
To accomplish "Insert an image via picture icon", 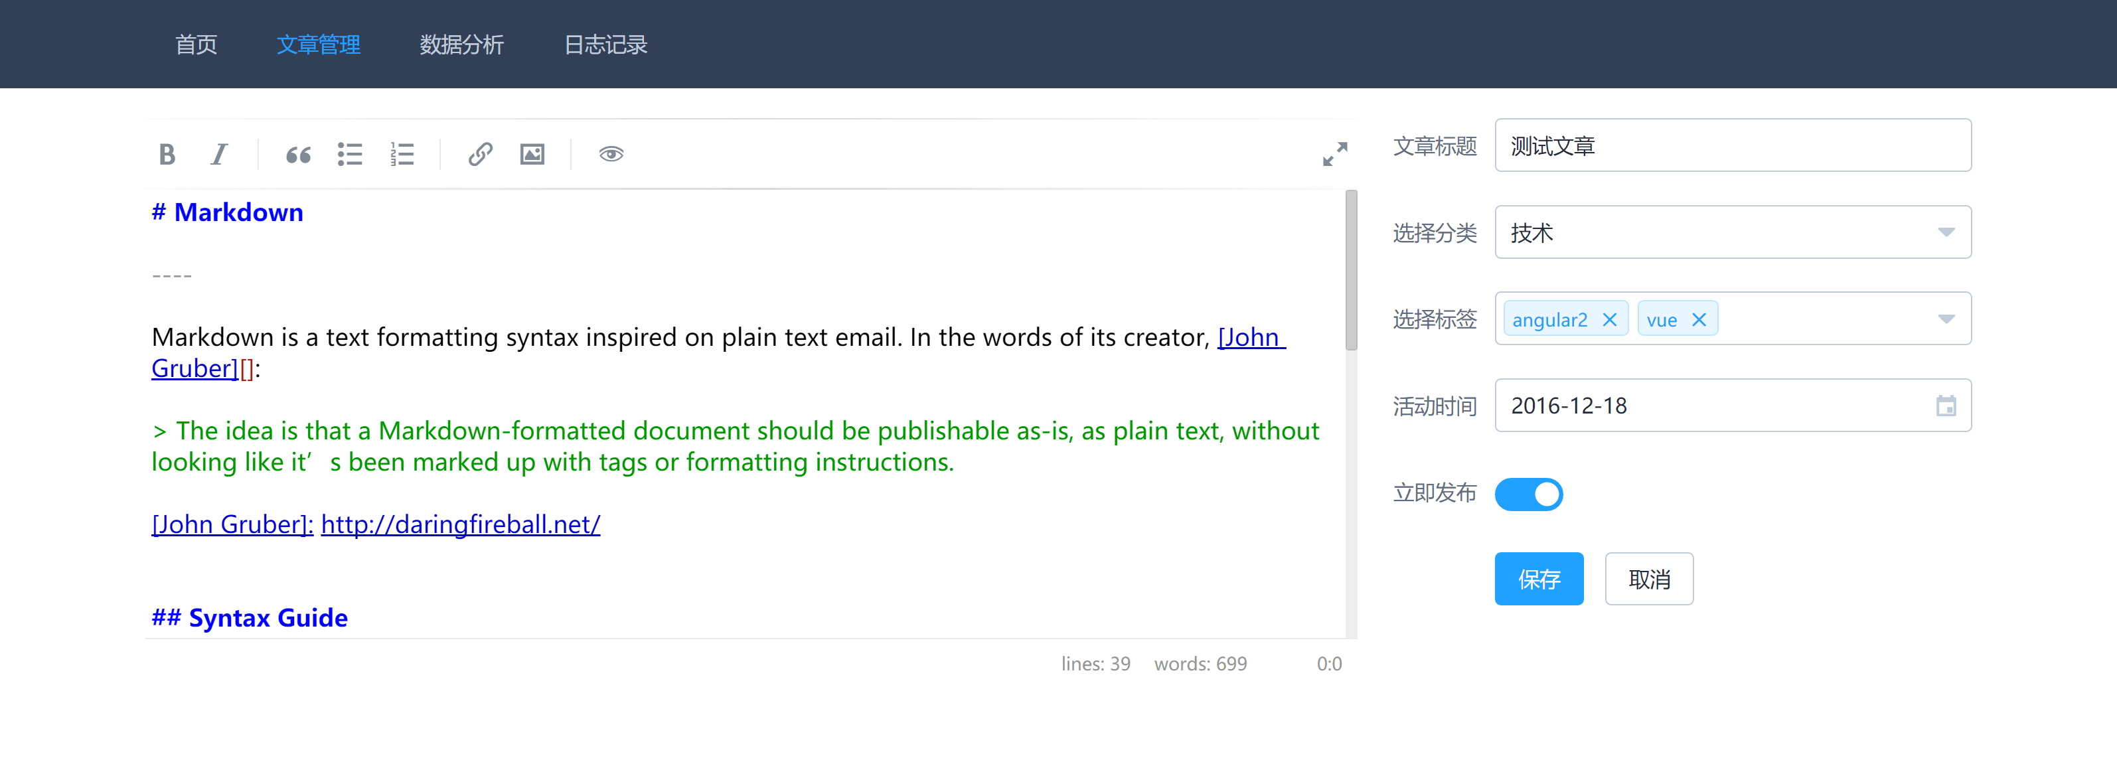I will [x=532, y=154].
